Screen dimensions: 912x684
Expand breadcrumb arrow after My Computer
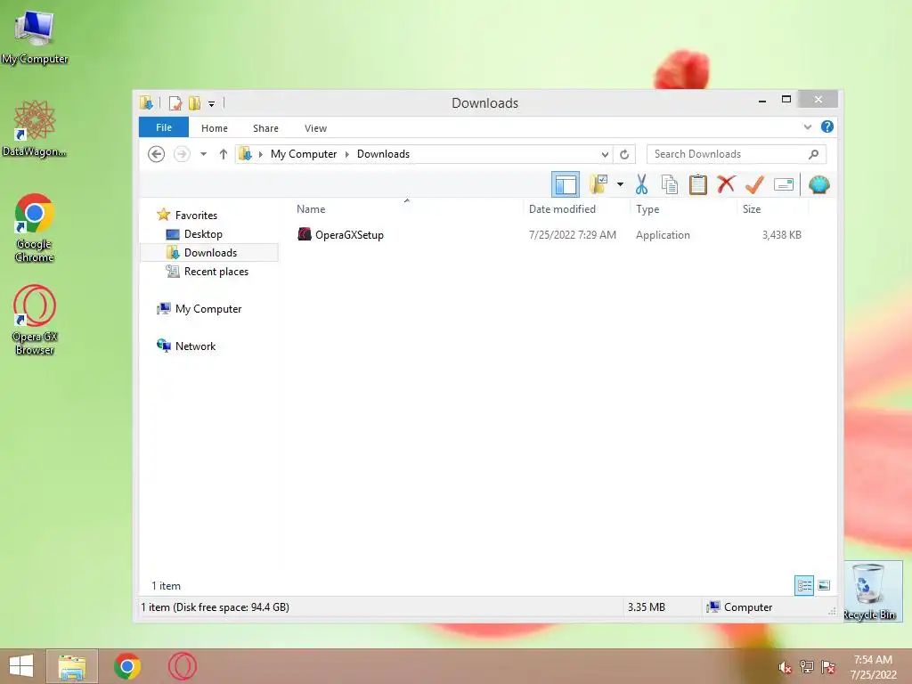[x=347, y=154]
